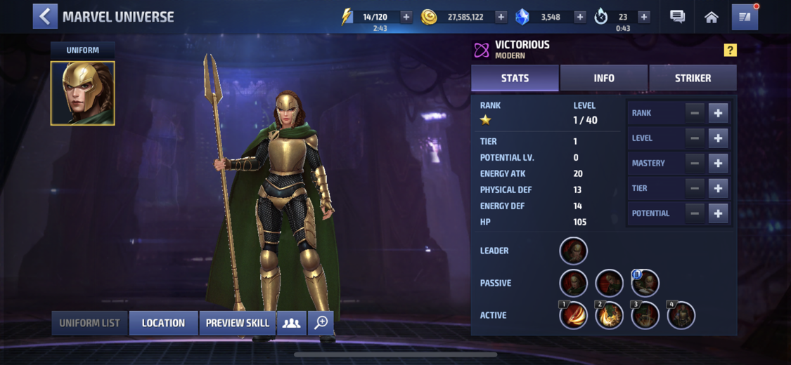Go back using the left arrow button
The height and width of the screenshot is (365, 791).
point(45,16)
